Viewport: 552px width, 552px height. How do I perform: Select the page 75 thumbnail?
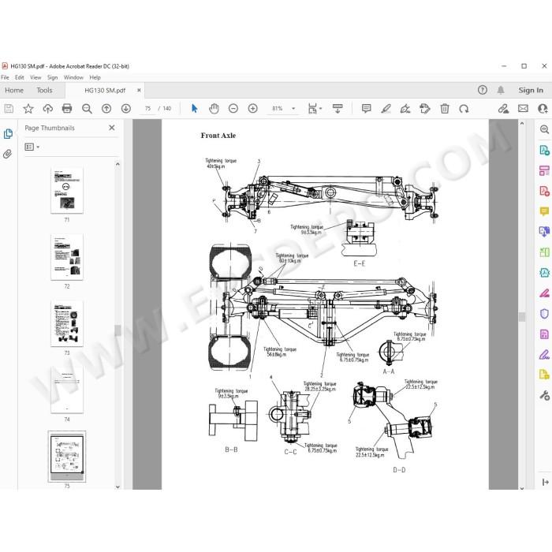coord(67,457)
